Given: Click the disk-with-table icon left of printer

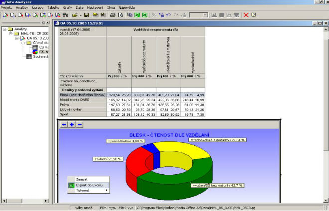Looking at the screenshot, I should pos(103,15).
